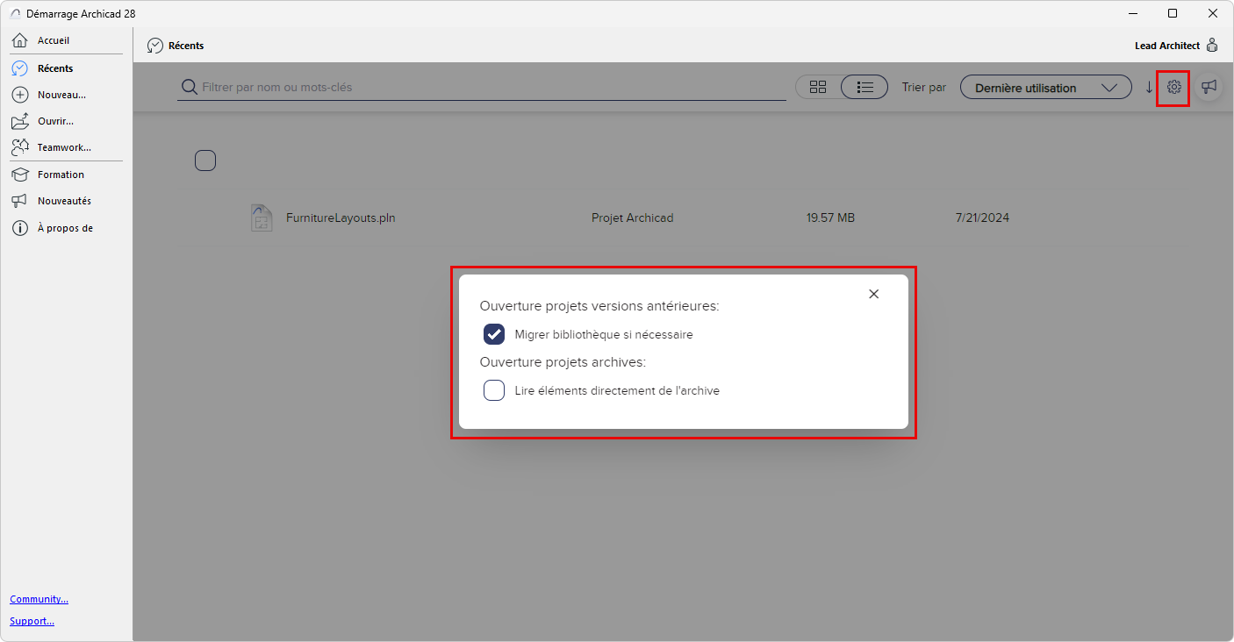The image size is (1234, 642).
Task: Click the Lead Architect profile name
Action: coord(1166,46)
